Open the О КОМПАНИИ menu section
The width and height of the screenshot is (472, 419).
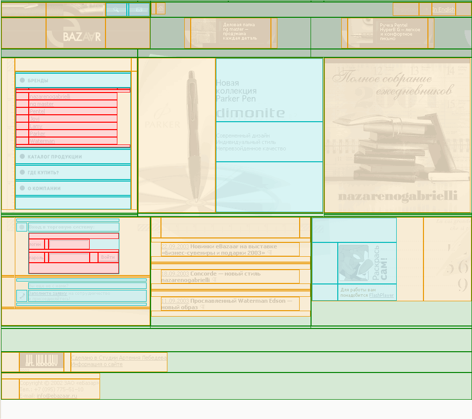tap(73, 188)
